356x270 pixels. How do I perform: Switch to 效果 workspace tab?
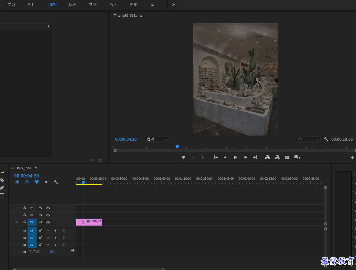(x=93, y=5)
